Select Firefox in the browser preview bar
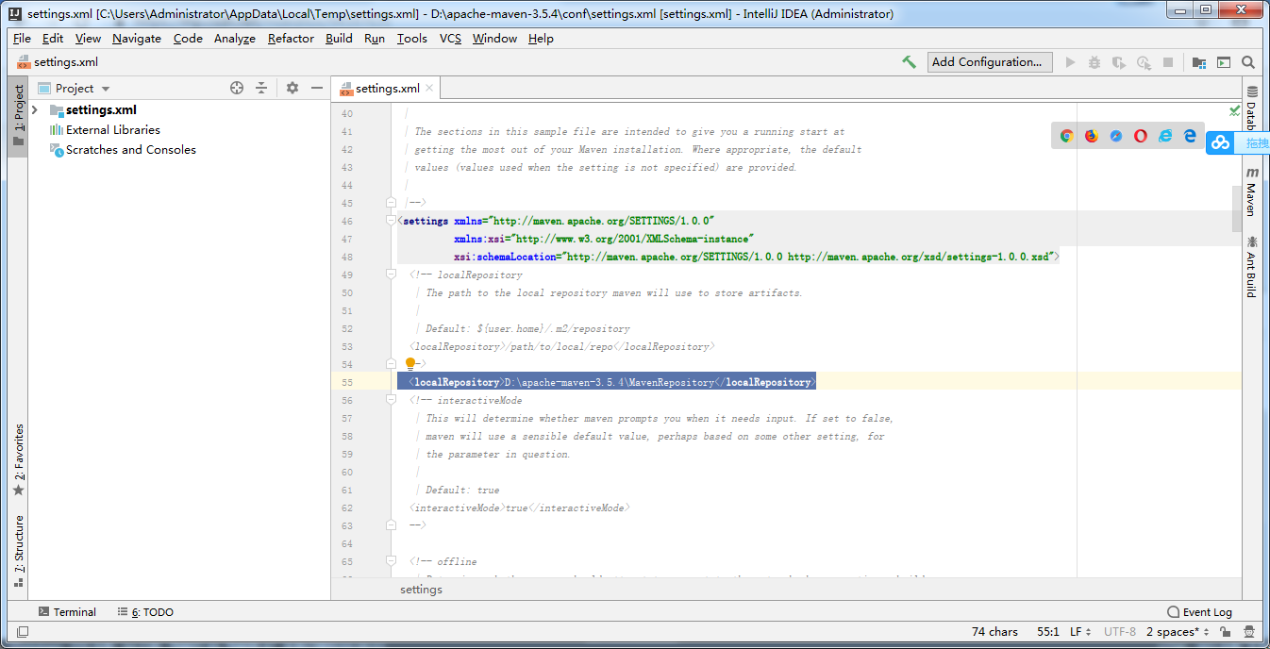 tap(1091, 135)
